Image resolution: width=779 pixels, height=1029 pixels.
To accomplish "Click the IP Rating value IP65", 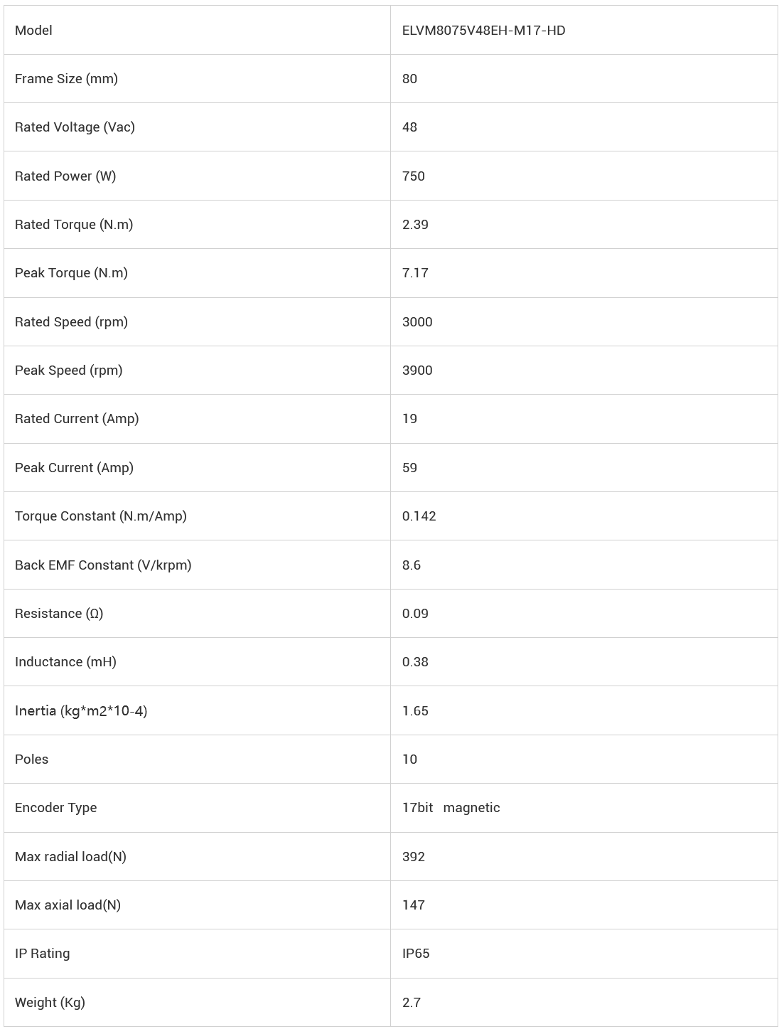I will [x=416, y=953].
